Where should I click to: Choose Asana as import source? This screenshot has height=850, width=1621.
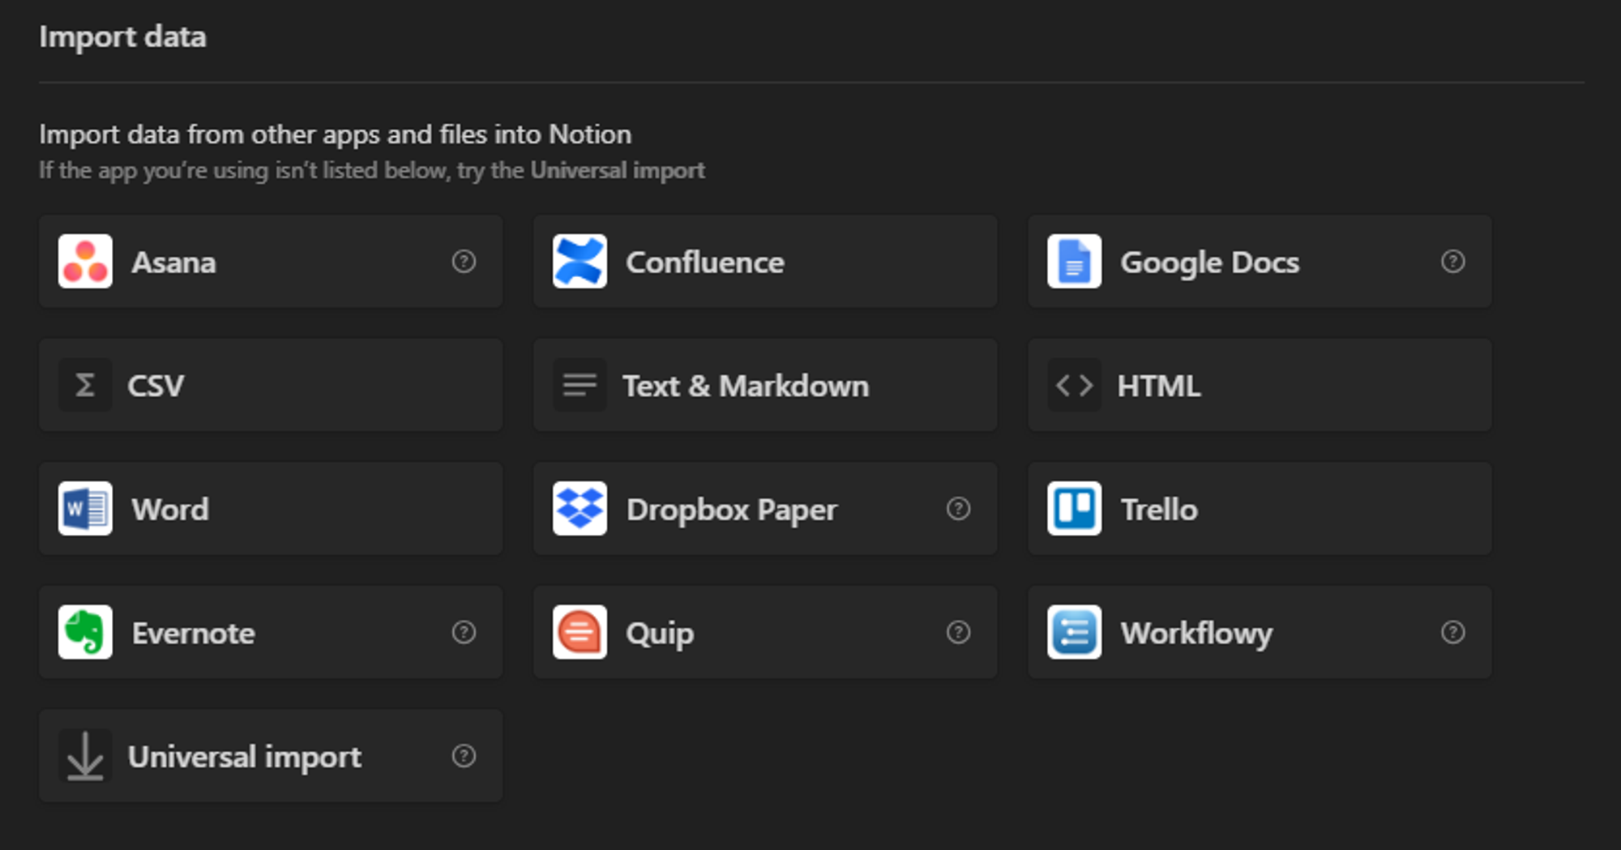click(x=271, y=262)
